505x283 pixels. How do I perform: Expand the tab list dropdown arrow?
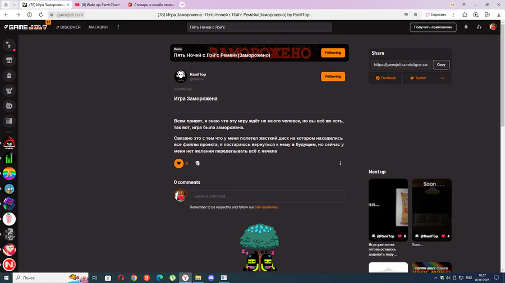(14, 5)
